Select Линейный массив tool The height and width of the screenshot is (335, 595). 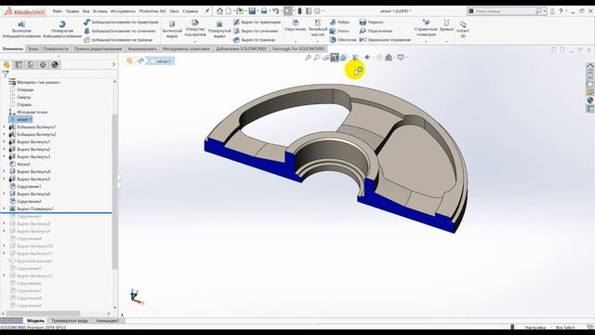tap(318, 28)
